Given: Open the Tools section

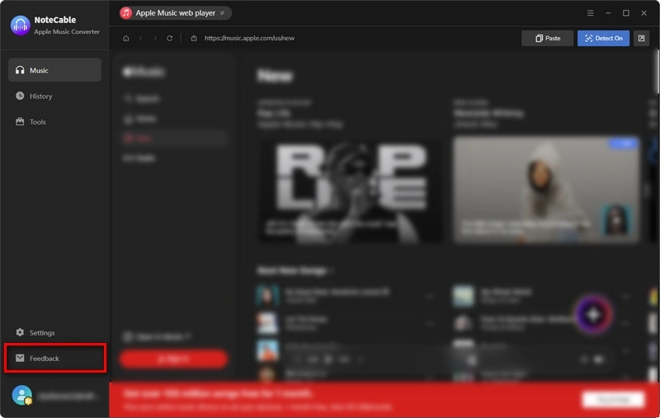Looking at the screenshot, I should point(54,121).
